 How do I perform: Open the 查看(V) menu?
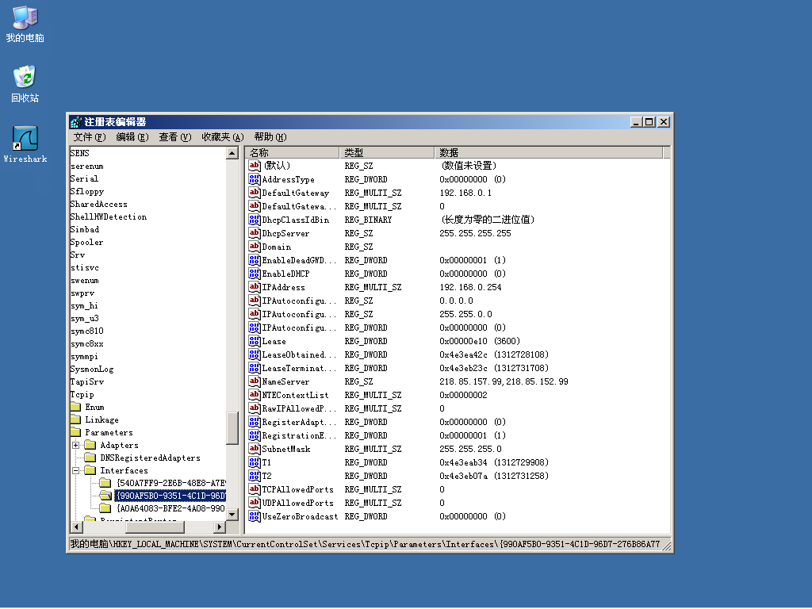175,136
